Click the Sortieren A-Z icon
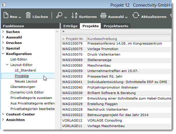The width and height of the screenshot is (176, 134). (74, 16)
